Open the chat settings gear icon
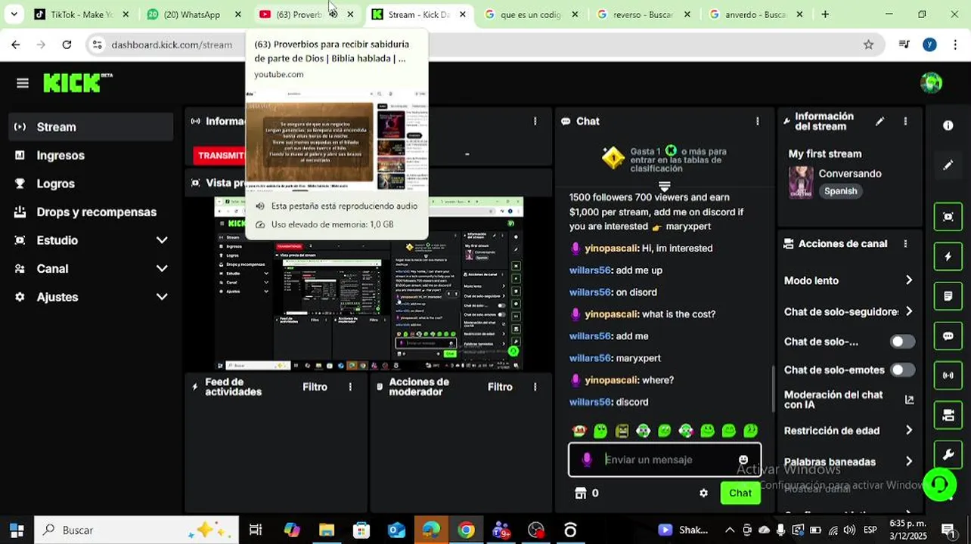Viewport: 971px width, 544px height. [x=703, y=493]
